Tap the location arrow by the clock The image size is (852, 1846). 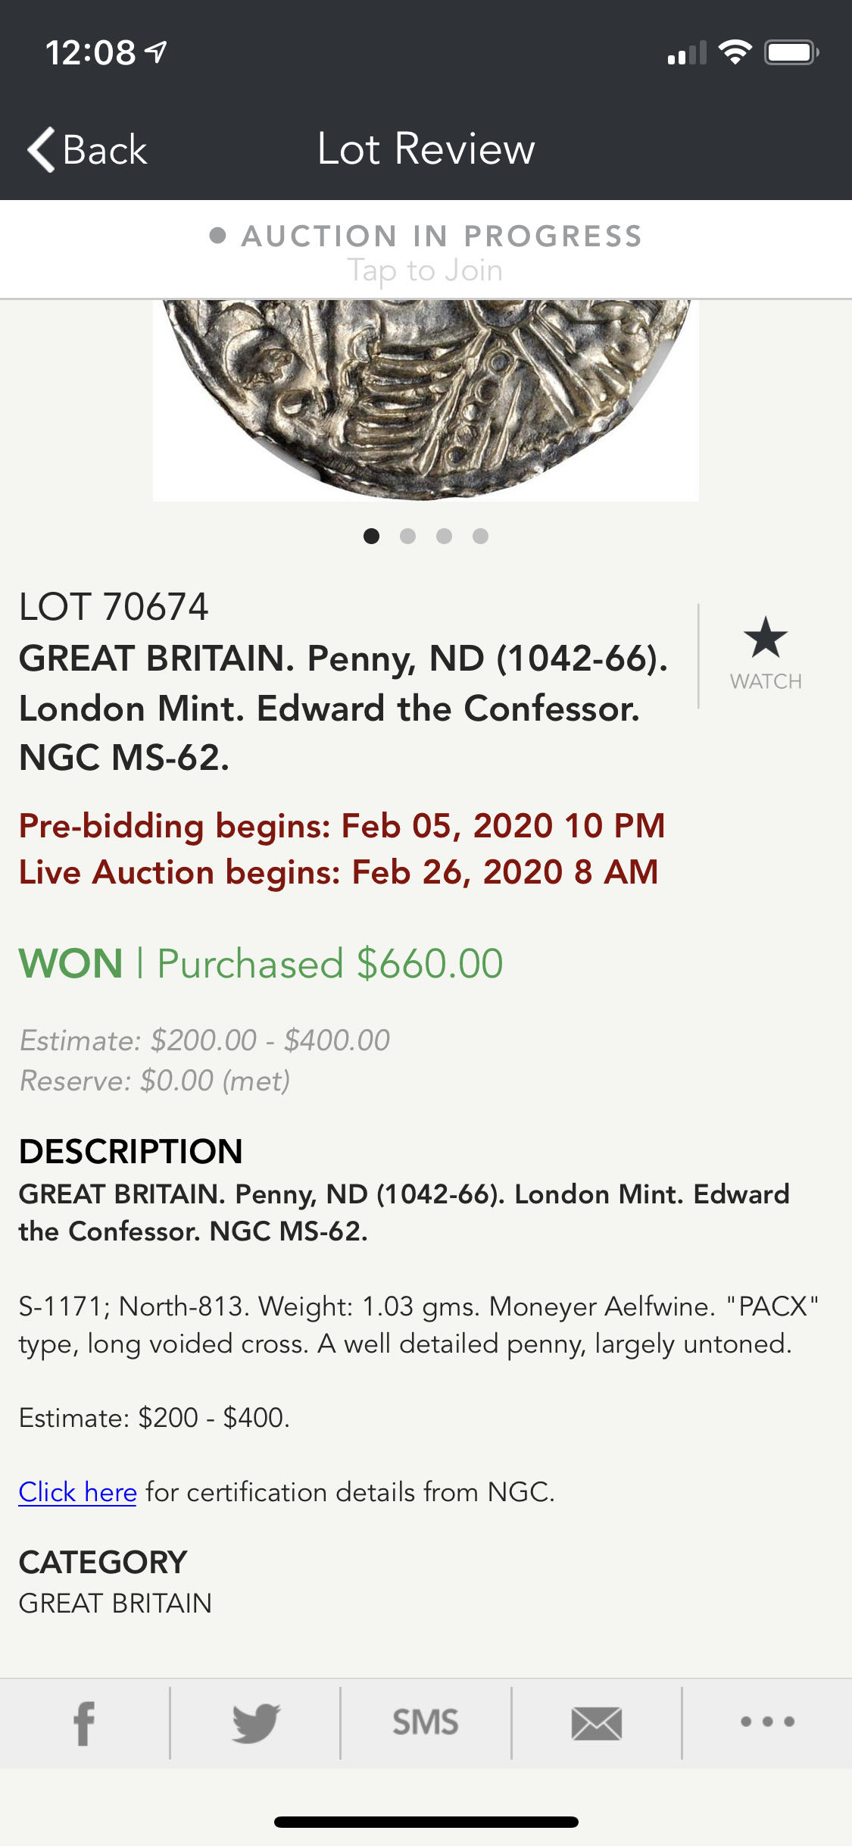click(x=157, y=52)
